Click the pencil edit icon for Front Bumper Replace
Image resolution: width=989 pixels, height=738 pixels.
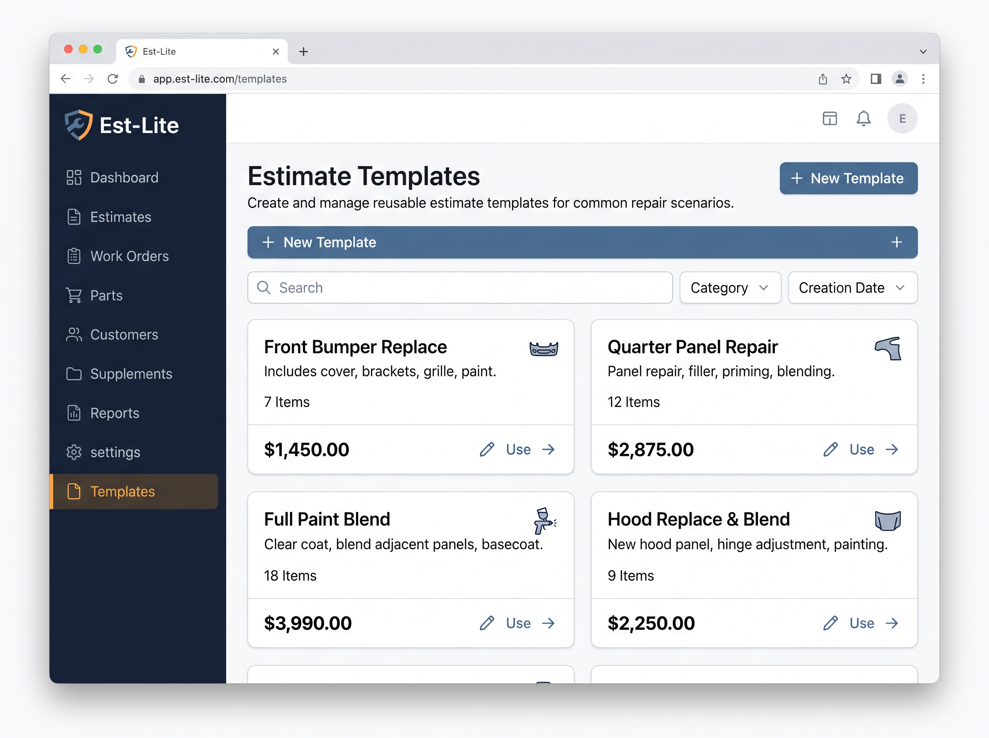(x=487, y=449)
